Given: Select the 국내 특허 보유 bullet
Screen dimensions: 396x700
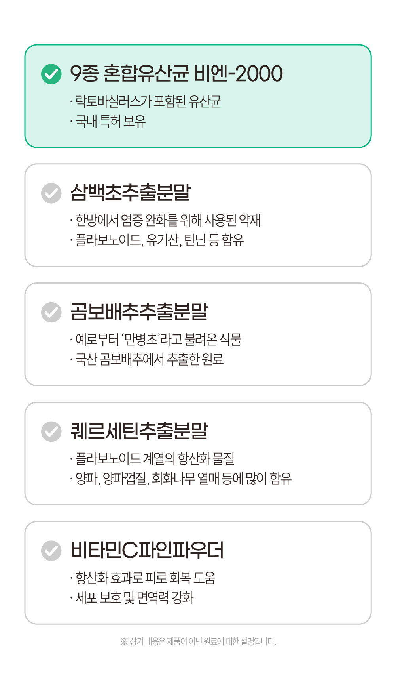Looking at the screenshot, I should (110, 121).
